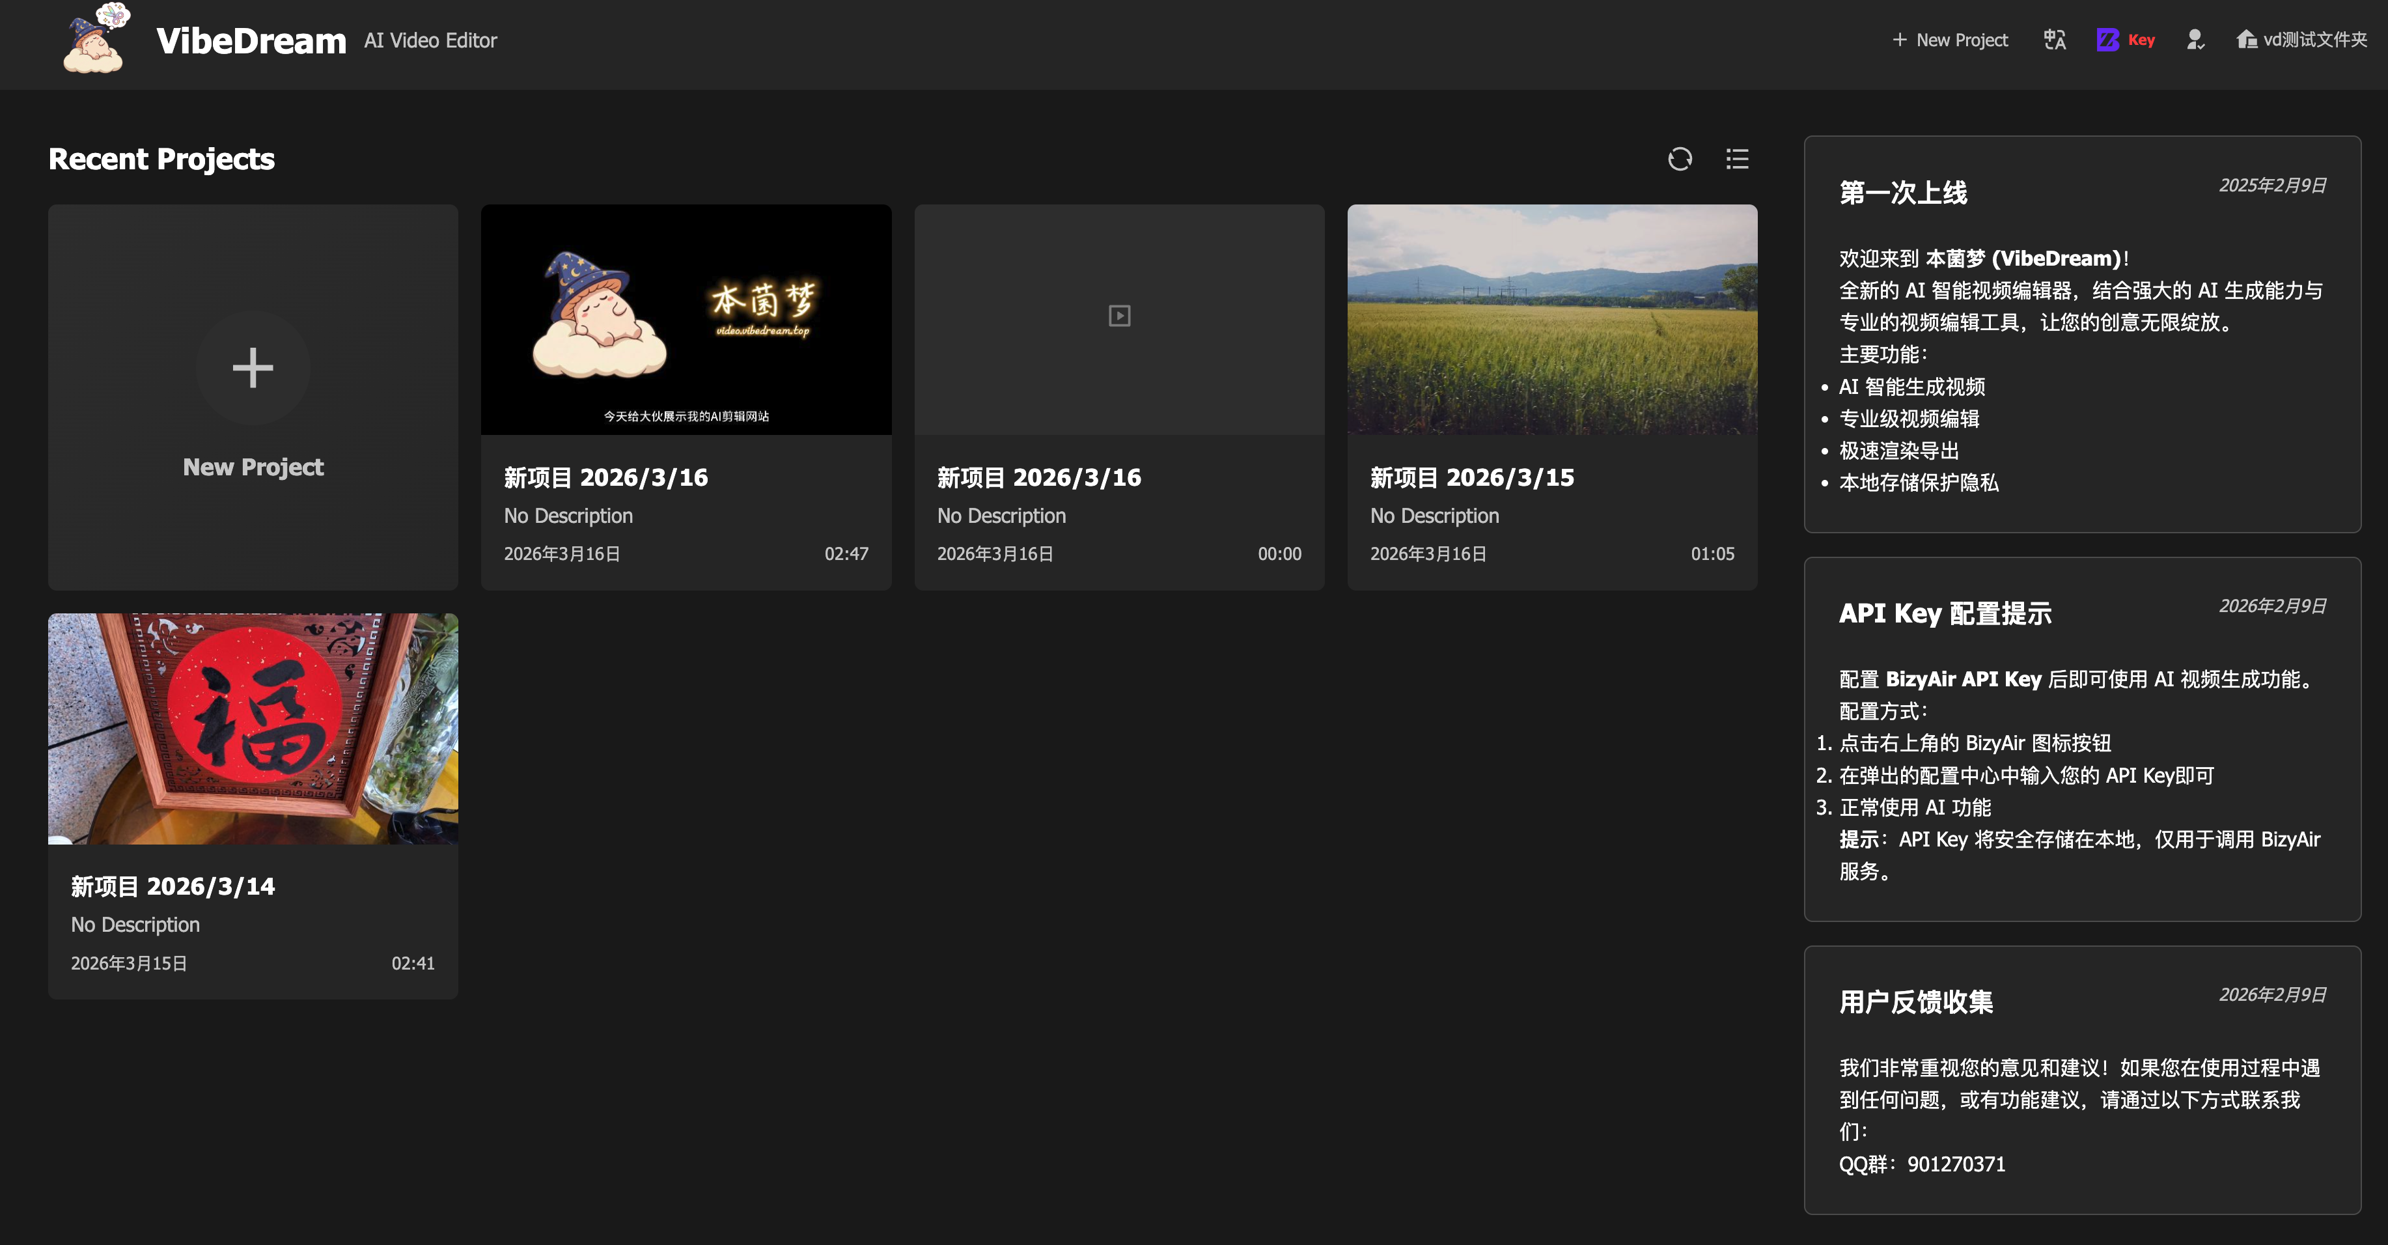Click the user account icon
The height and width of the screenshot is (1245, 2388).
coord(2194,40)
